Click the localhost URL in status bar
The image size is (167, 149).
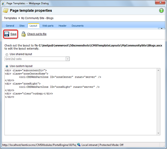point(39,145)
